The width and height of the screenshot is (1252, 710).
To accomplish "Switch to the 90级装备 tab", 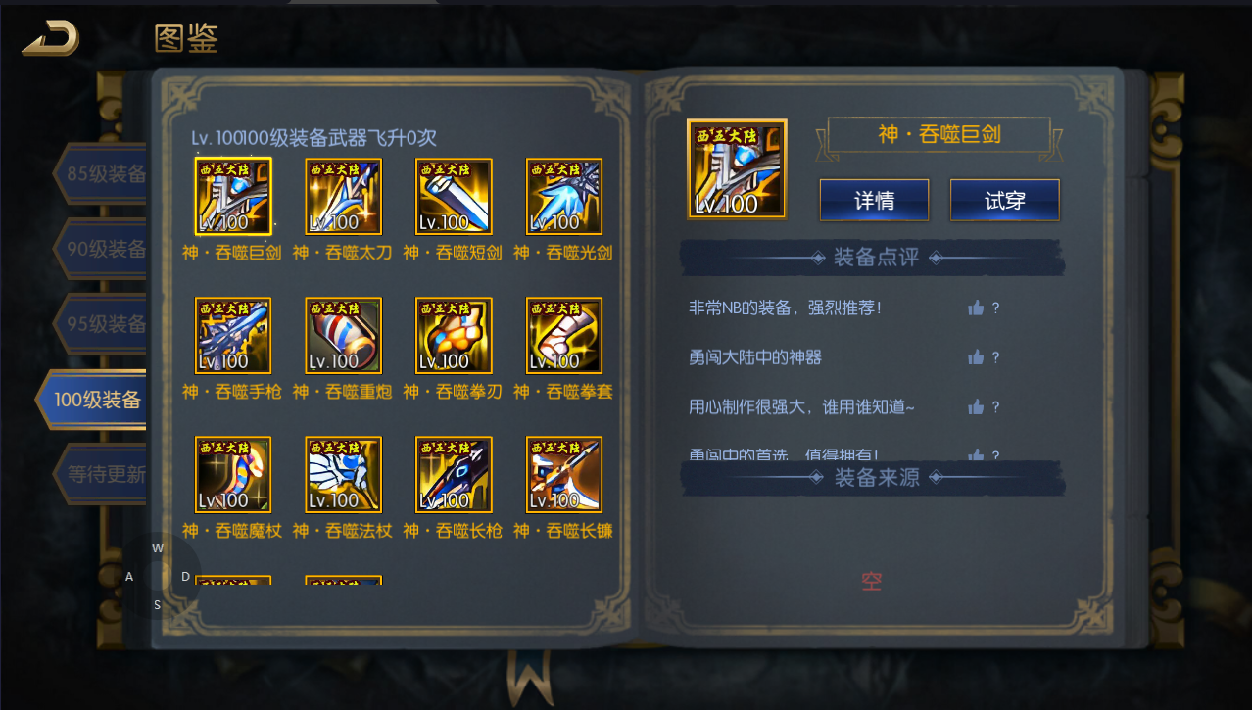I will [102, 249].
